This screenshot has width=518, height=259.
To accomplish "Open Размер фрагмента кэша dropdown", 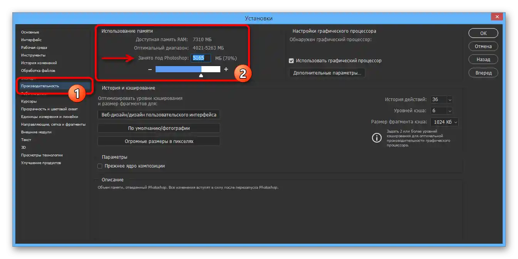I will (444, 122).
